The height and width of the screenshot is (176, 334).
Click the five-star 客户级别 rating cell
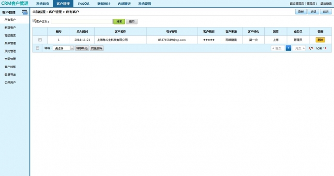(x=209, y=40)
